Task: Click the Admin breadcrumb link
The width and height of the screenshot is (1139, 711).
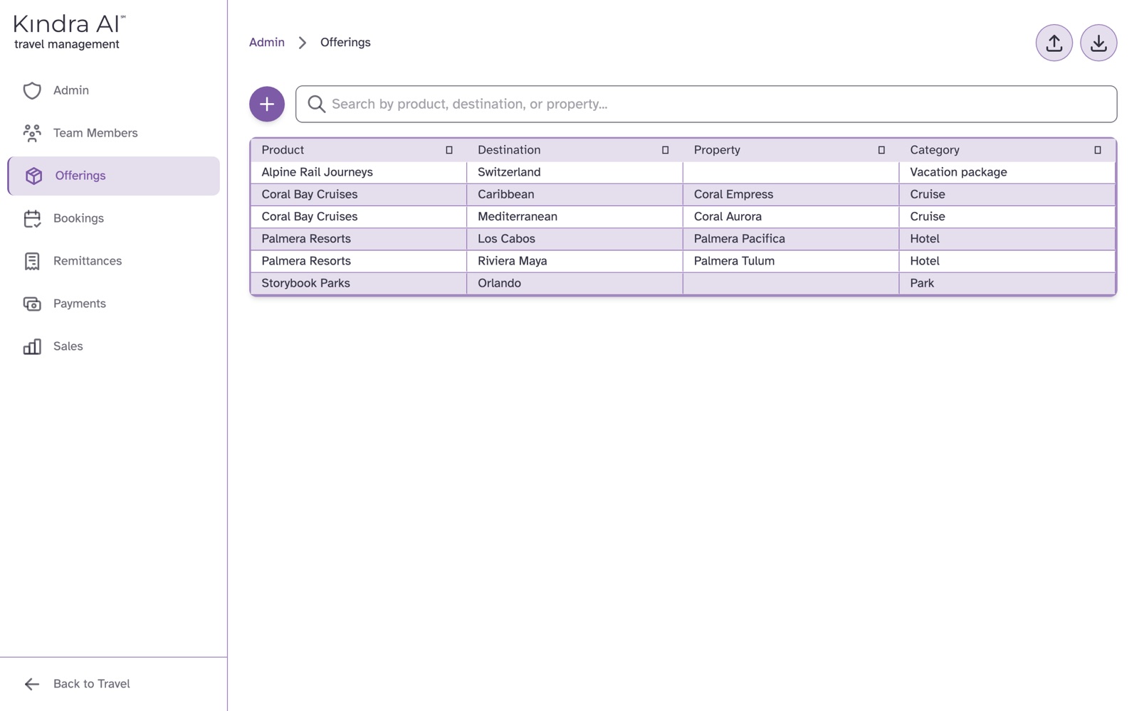Action: tap(267, 43)
